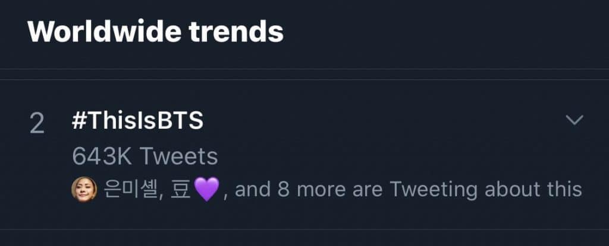Click the trend rank number 2

(37, 123)
